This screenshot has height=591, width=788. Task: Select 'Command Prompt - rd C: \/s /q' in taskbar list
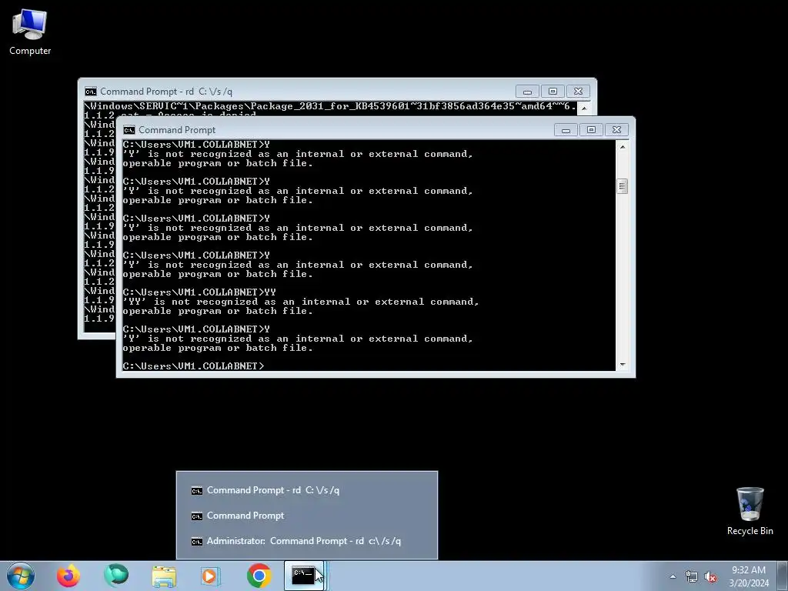pos(306,490)
